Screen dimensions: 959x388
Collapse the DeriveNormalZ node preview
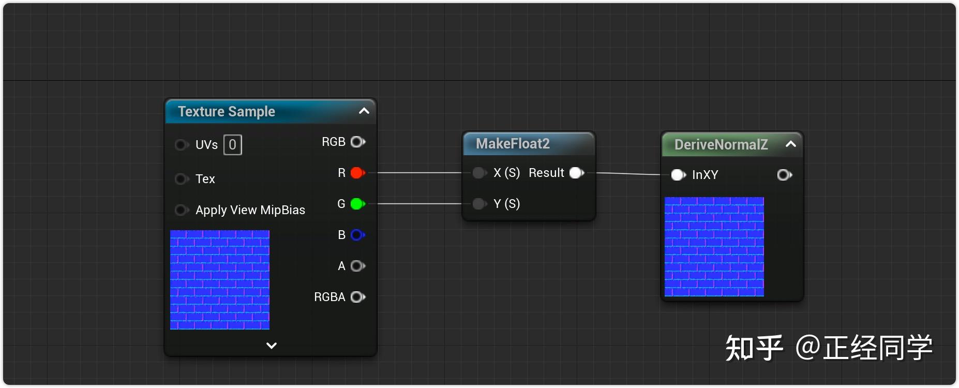[x=790, y=144]
